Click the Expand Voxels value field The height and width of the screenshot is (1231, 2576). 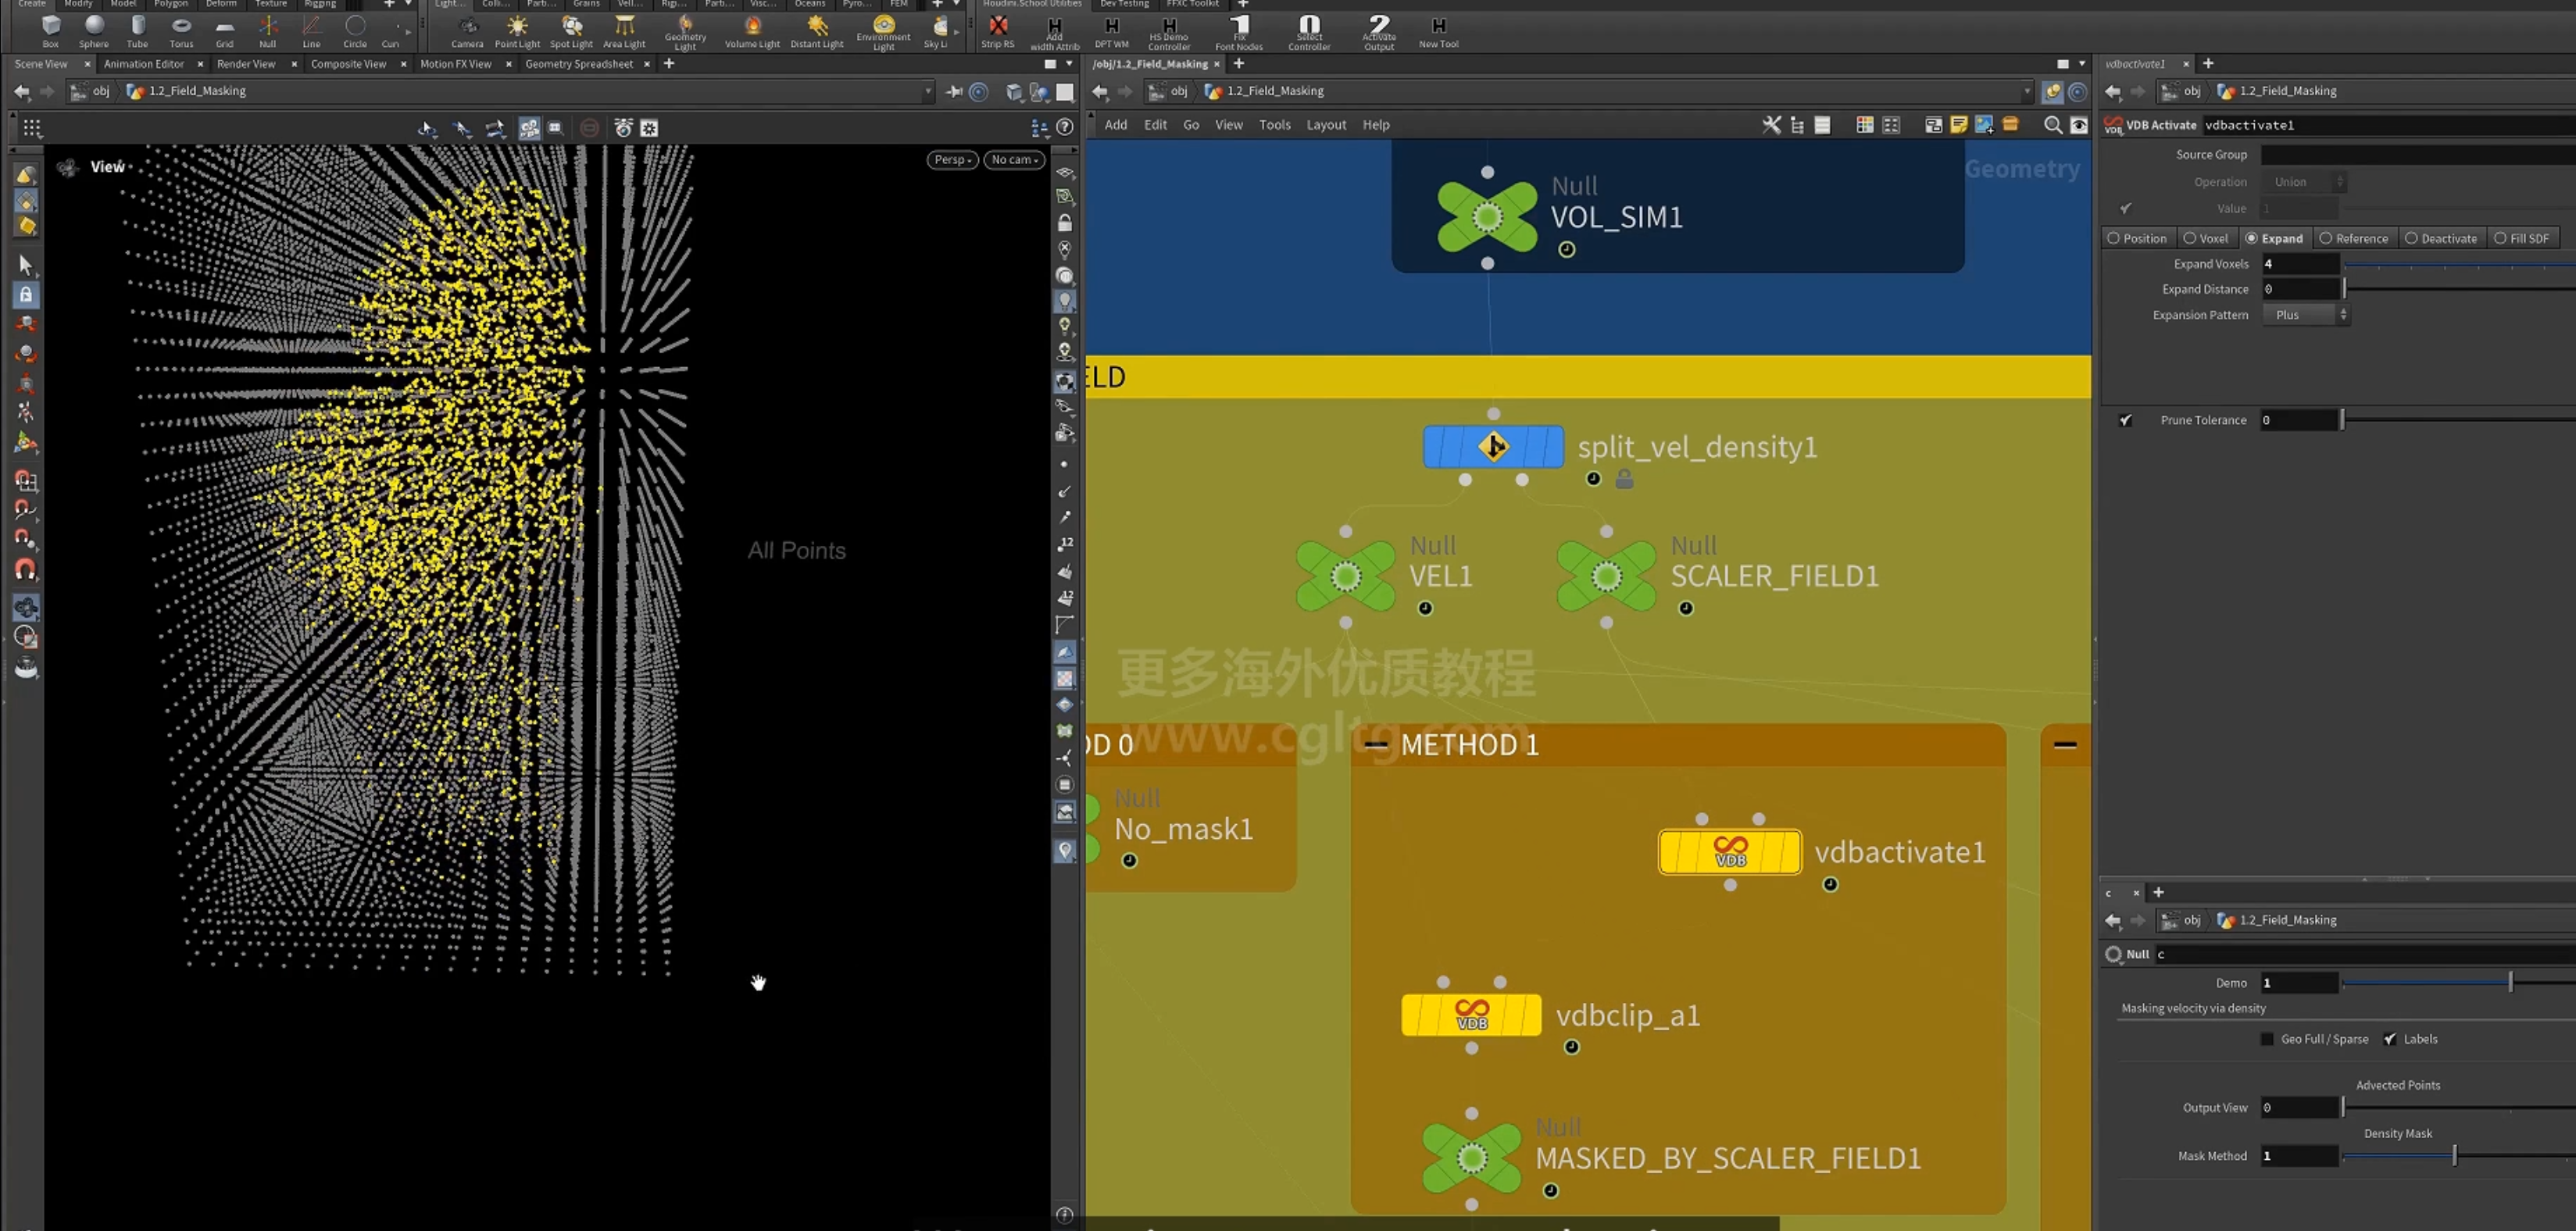tap(2300, 264)
